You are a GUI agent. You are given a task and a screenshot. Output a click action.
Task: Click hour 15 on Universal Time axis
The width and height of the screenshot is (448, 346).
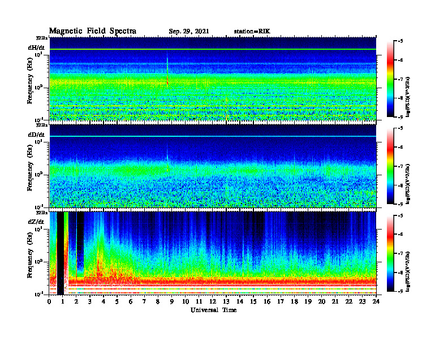(254, 302)
